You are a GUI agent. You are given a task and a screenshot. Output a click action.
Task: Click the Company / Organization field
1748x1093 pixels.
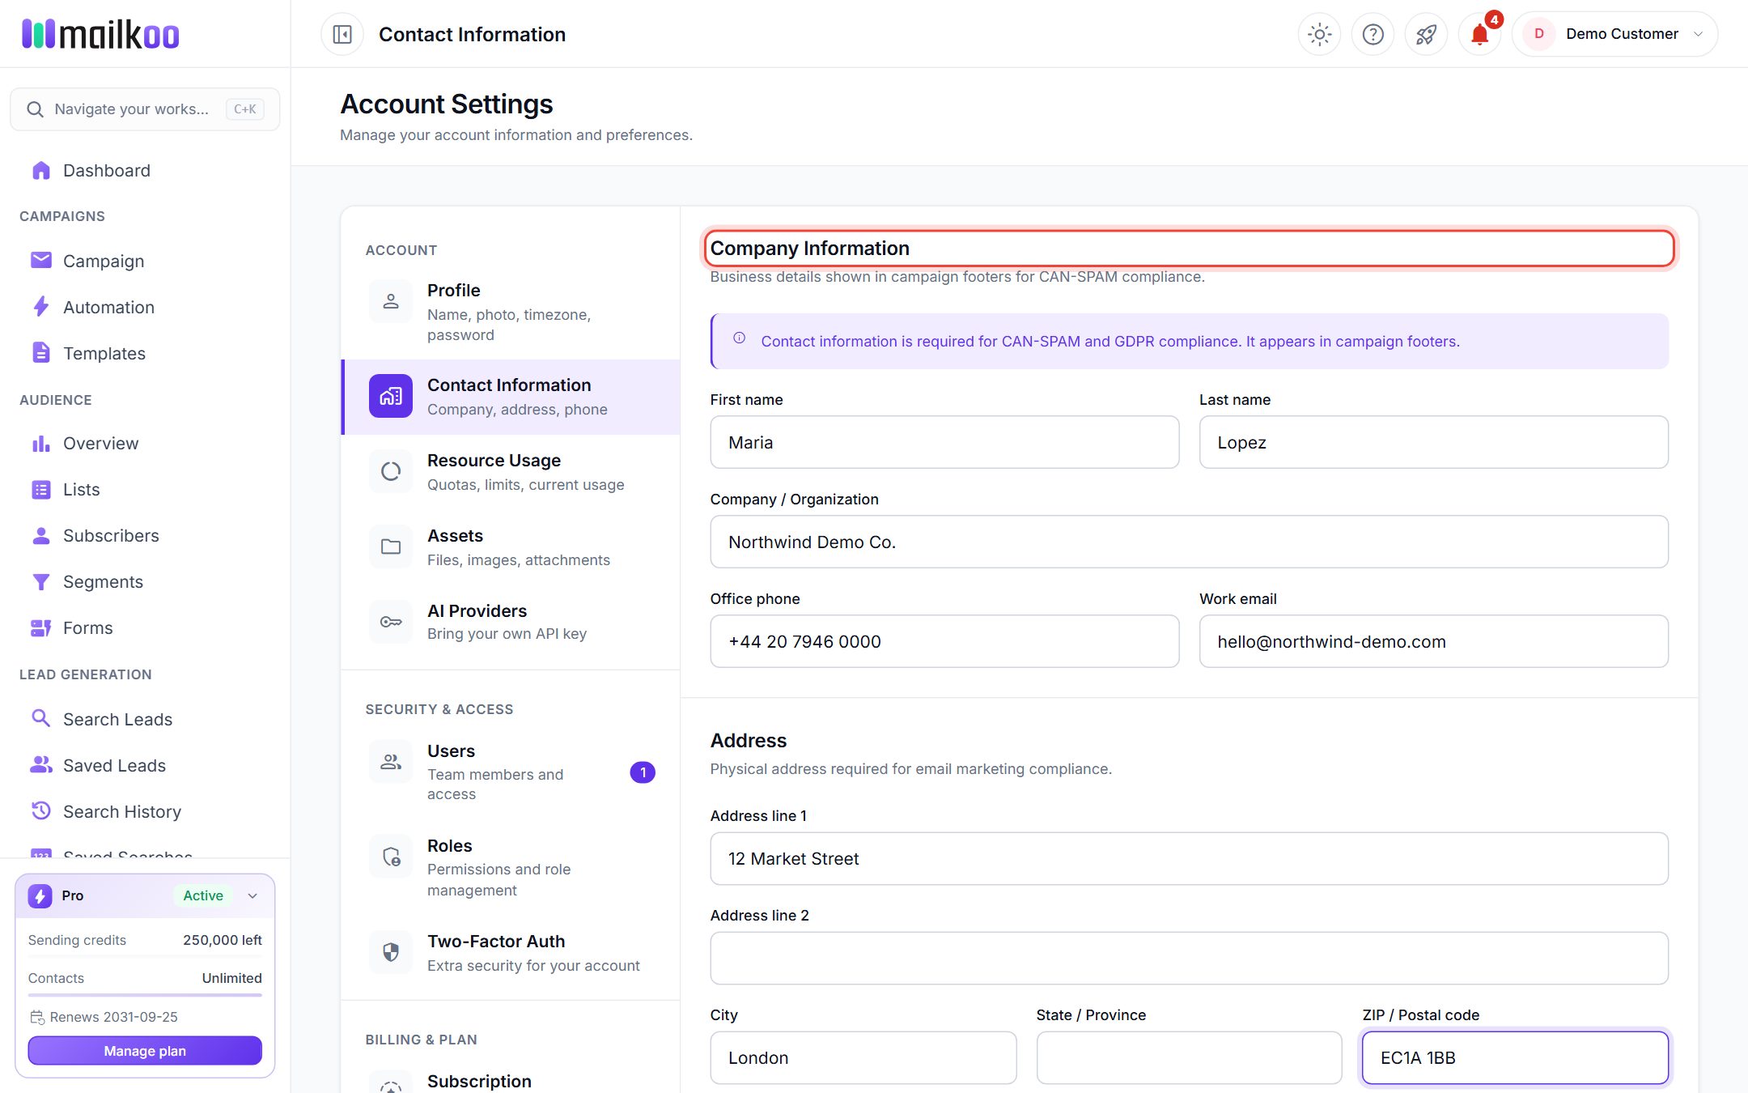point(1189,542)
